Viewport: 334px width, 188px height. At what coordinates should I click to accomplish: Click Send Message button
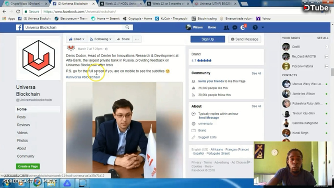(245, 39)
